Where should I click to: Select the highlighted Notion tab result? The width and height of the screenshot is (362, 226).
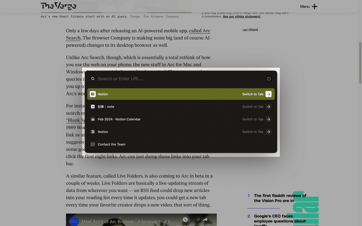click(x=181, y=94)
